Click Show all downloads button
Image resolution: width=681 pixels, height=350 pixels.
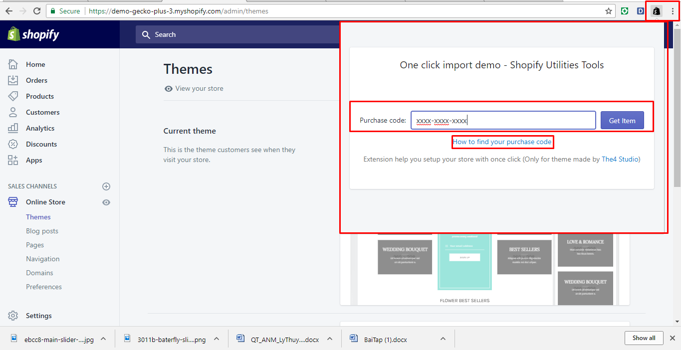(644, 338)
